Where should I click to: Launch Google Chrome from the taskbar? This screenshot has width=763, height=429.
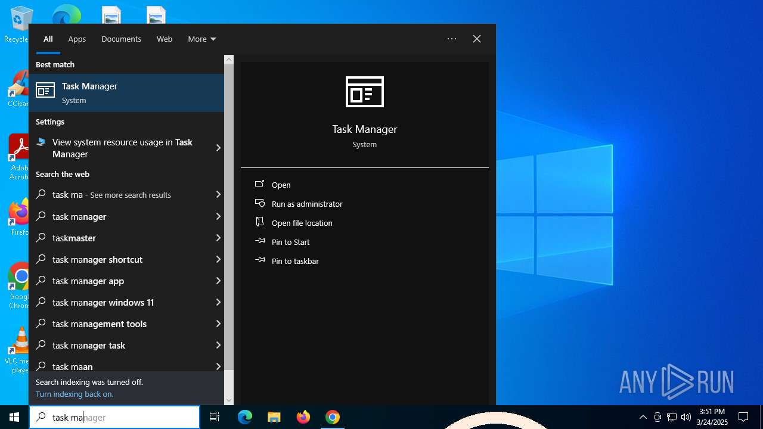point(333,417)
